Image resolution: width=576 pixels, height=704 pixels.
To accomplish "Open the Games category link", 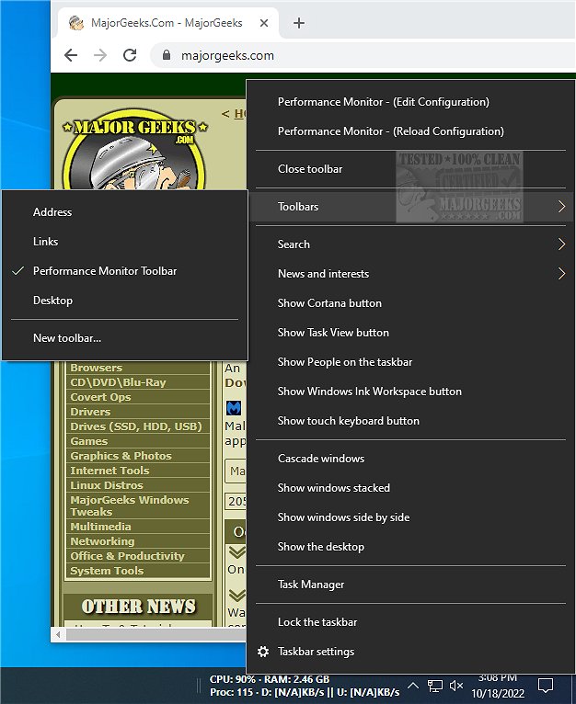I will (89, 441).
